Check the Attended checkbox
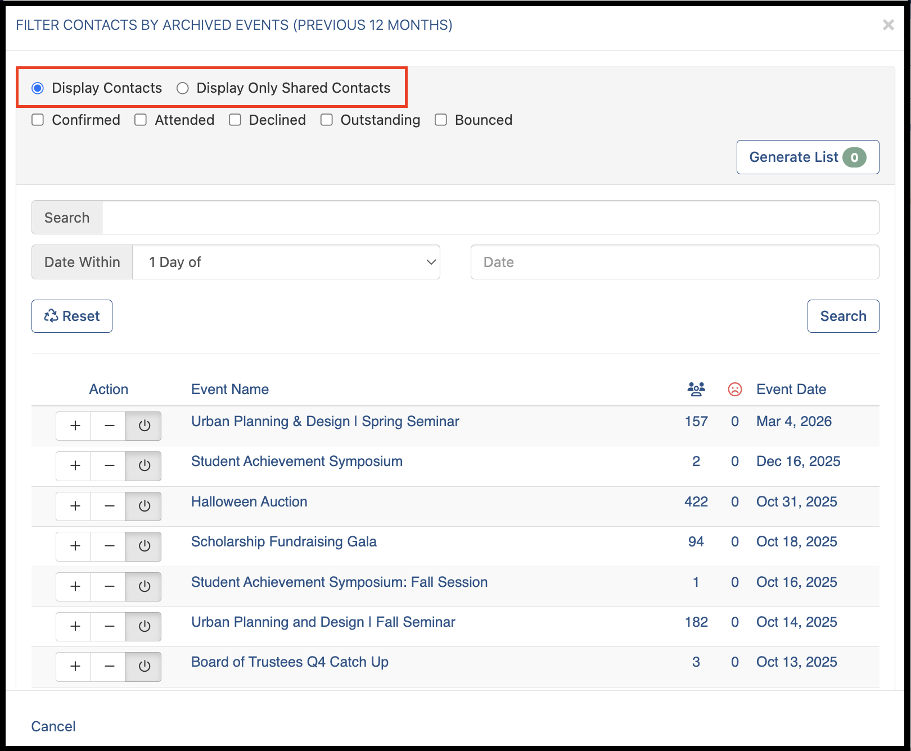 [141, 120]
